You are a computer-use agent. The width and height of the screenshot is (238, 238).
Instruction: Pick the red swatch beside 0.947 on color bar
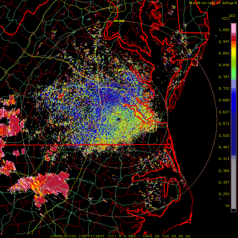pos(234,40)
